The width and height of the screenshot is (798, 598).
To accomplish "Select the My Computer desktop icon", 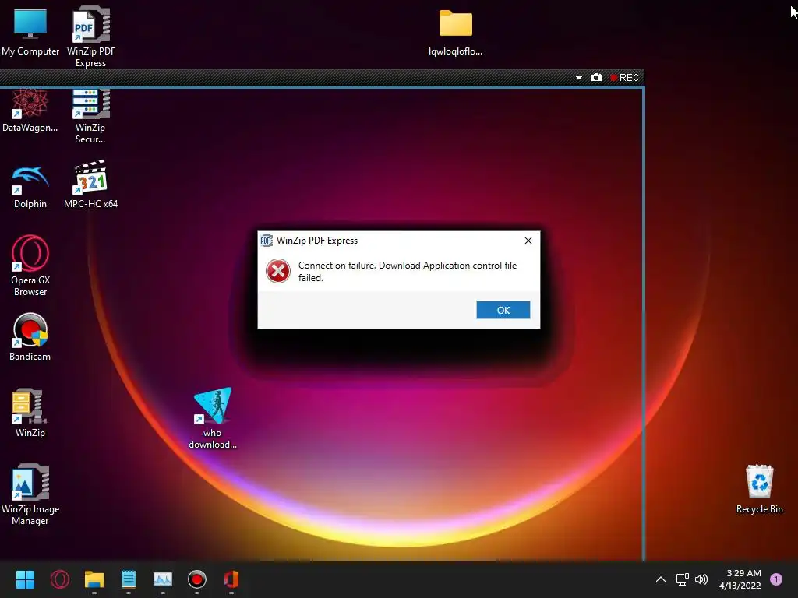I will point(30,31).
